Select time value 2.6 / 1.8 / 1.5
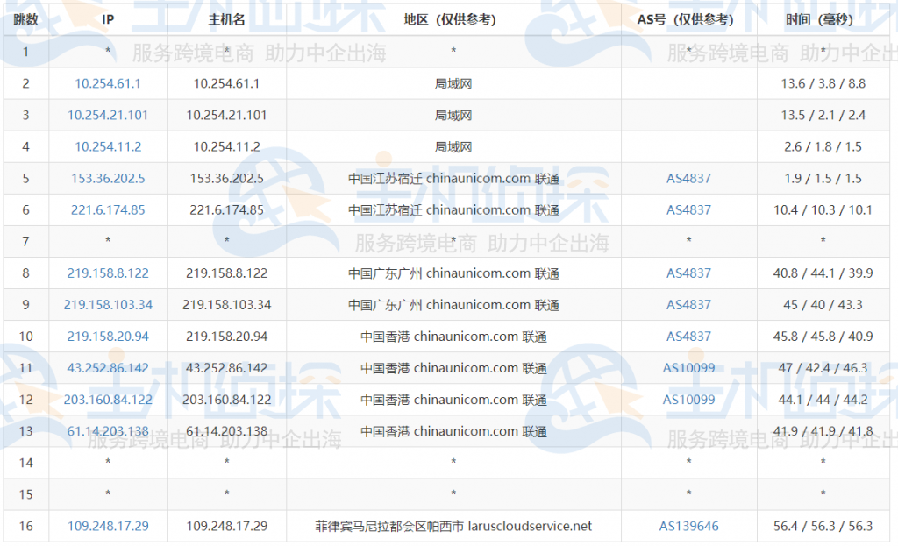The width and height of the screenshot is (898, 546). 823,146
